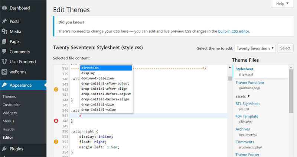Click warning icon on line 352
Viewport: 297px width, 157px height.
pyautogui.click(x=56, y=142)
